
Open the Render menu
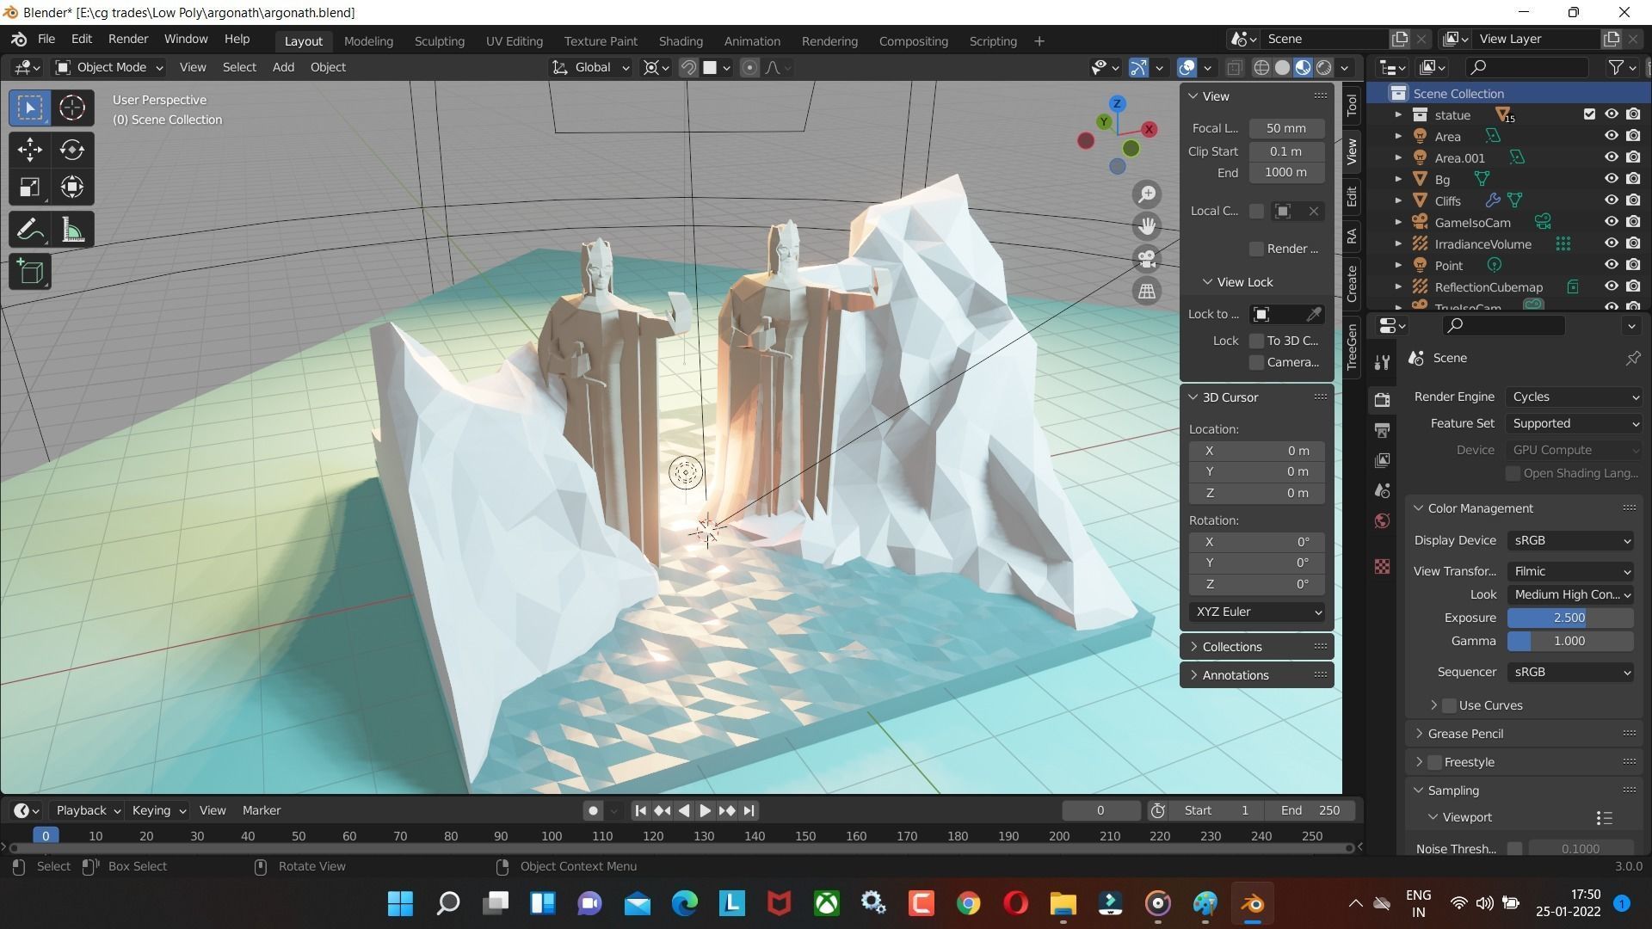[x=128, y=40]
